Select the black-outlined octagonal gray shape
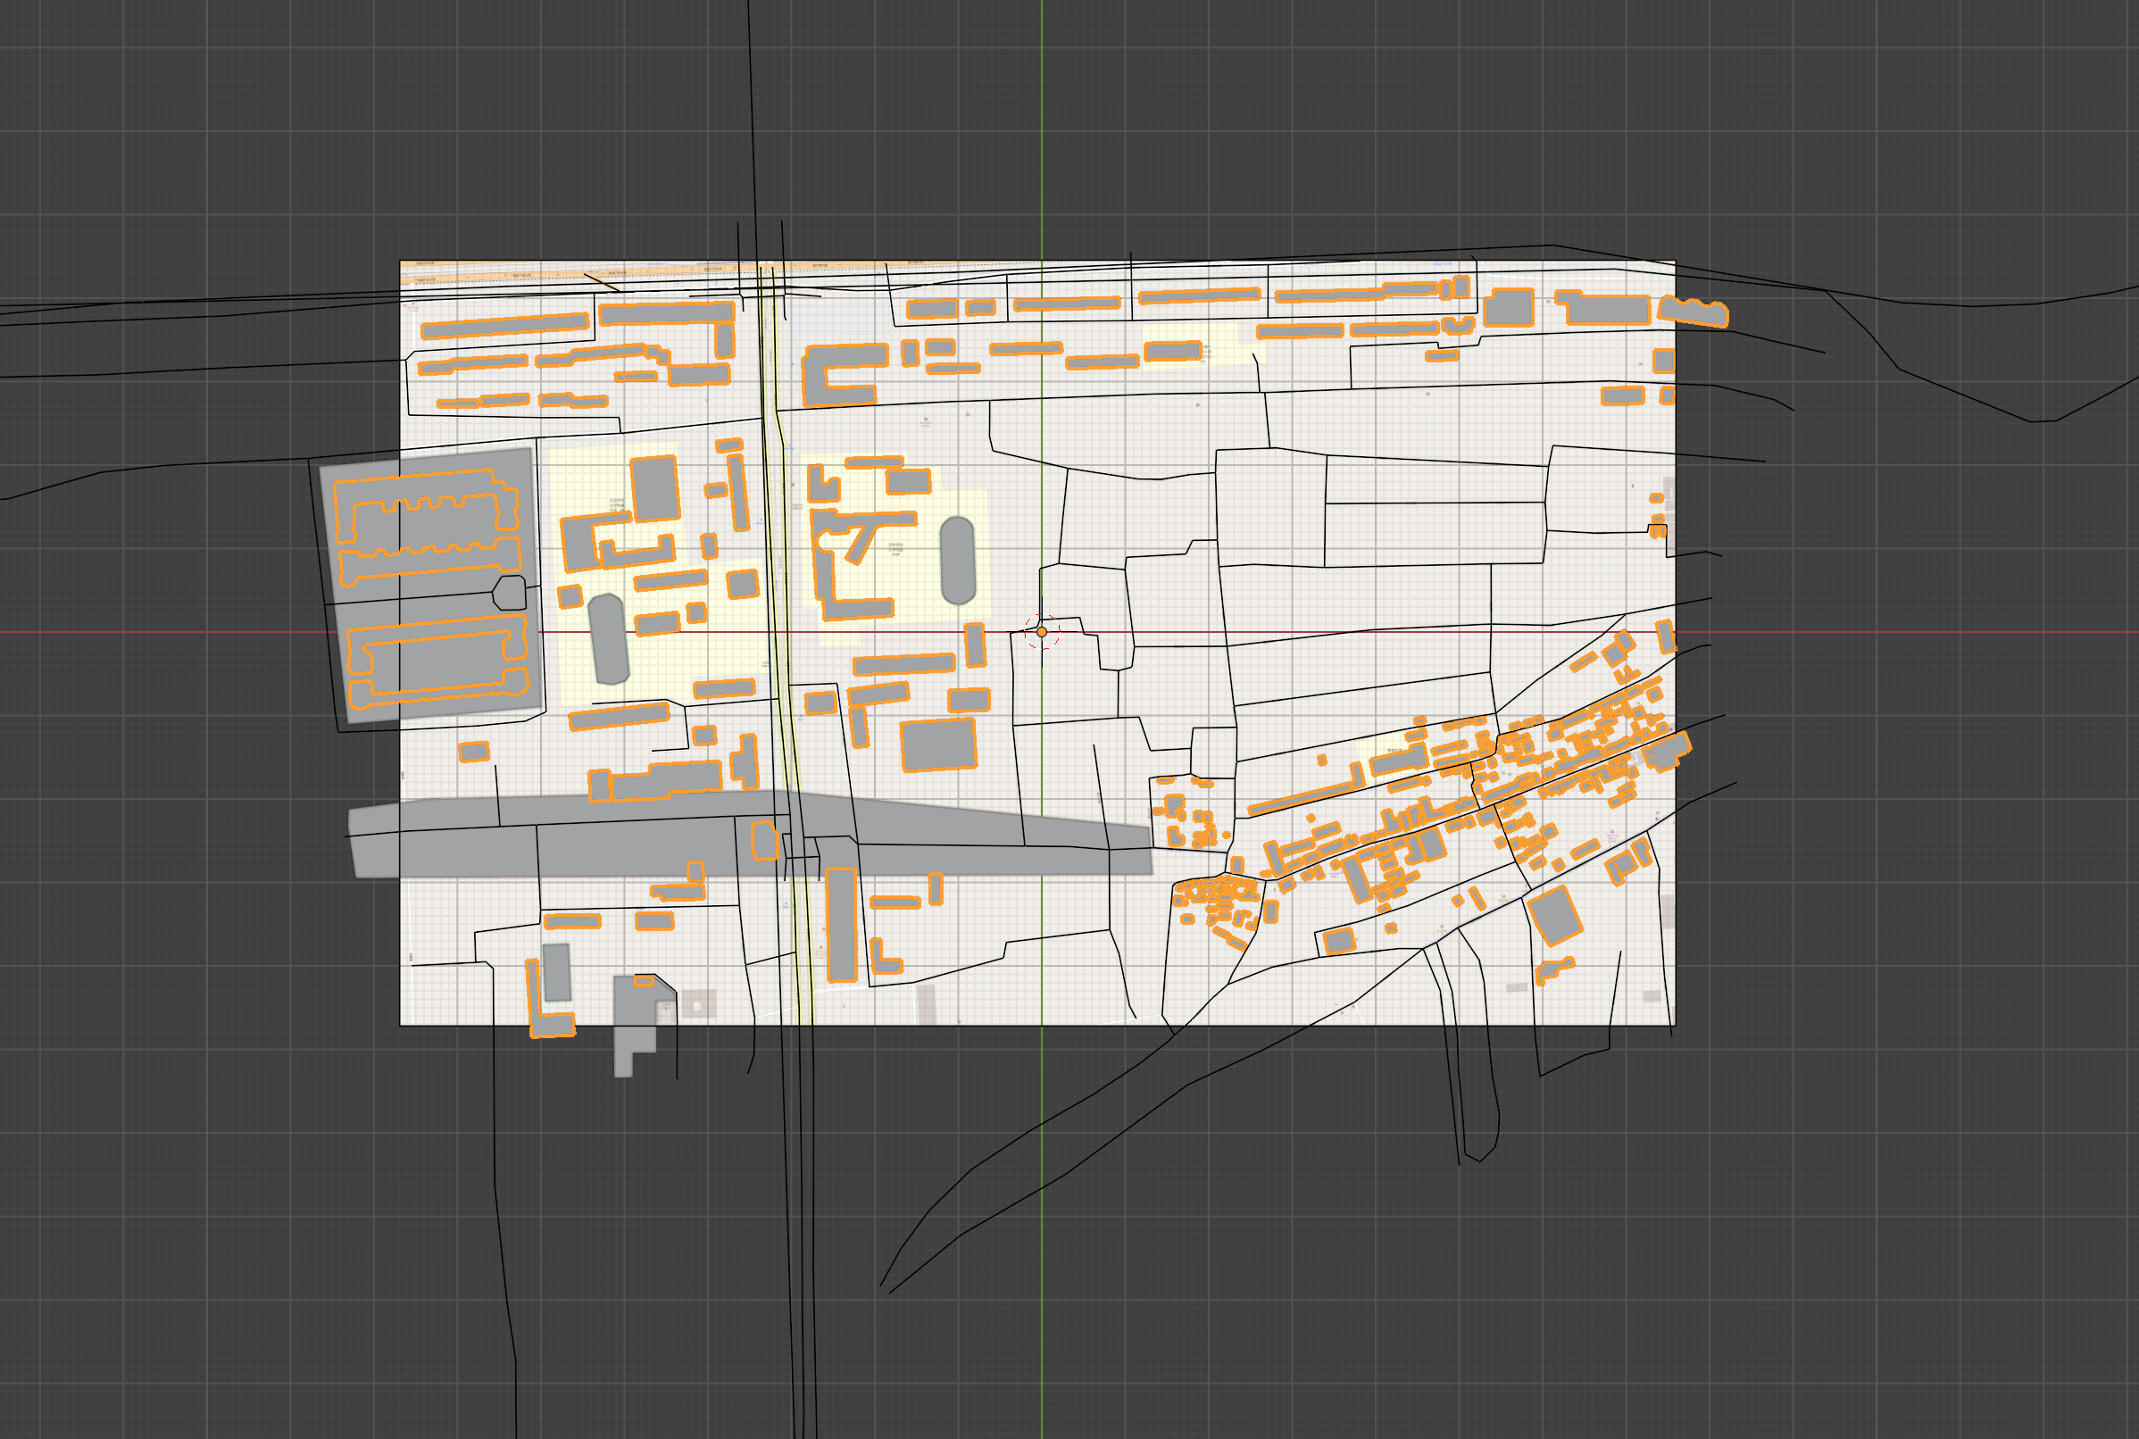 (x=511, y=593)
